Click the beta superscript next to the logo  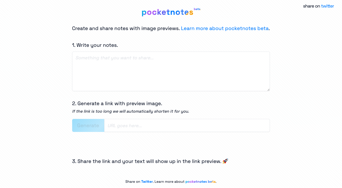[x=197, y=9]
